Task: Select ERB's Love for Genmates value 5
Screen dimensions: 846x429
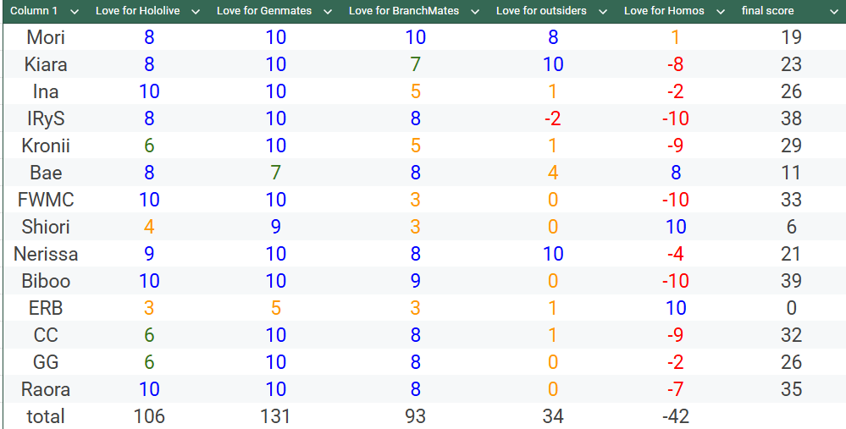Action: [x=276, y=308]
